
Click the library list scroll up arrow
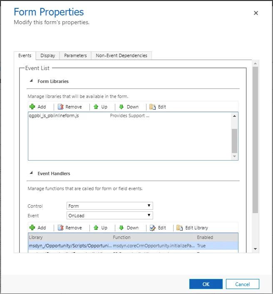pyautogui.click(x=234, y=116)
